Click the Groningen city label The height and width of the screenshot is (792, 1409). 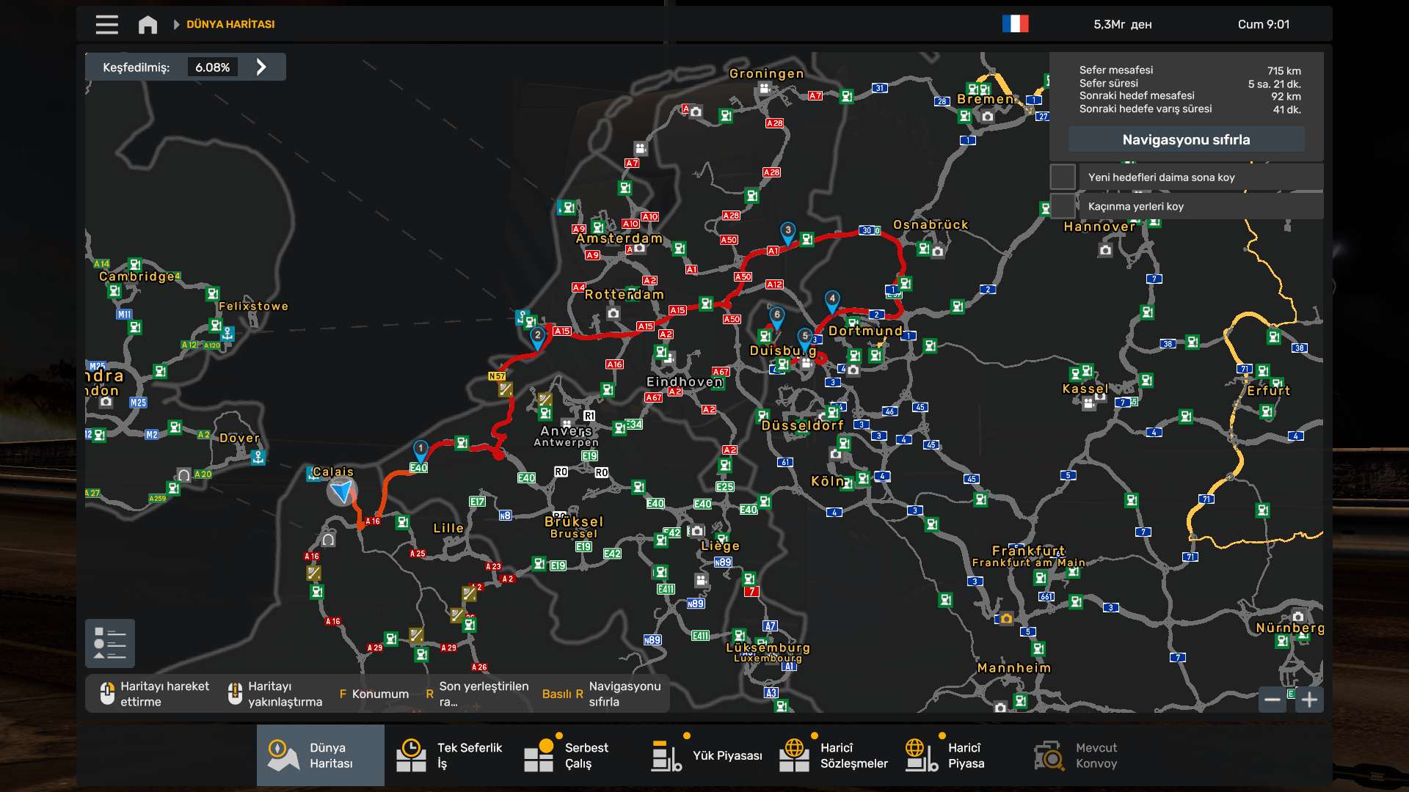pyautogui.click(x=767, y=73)
